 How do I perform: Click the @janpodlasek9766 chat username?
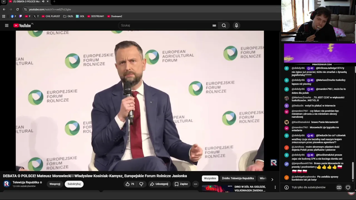pyautogui.click(x=302, y=163)
